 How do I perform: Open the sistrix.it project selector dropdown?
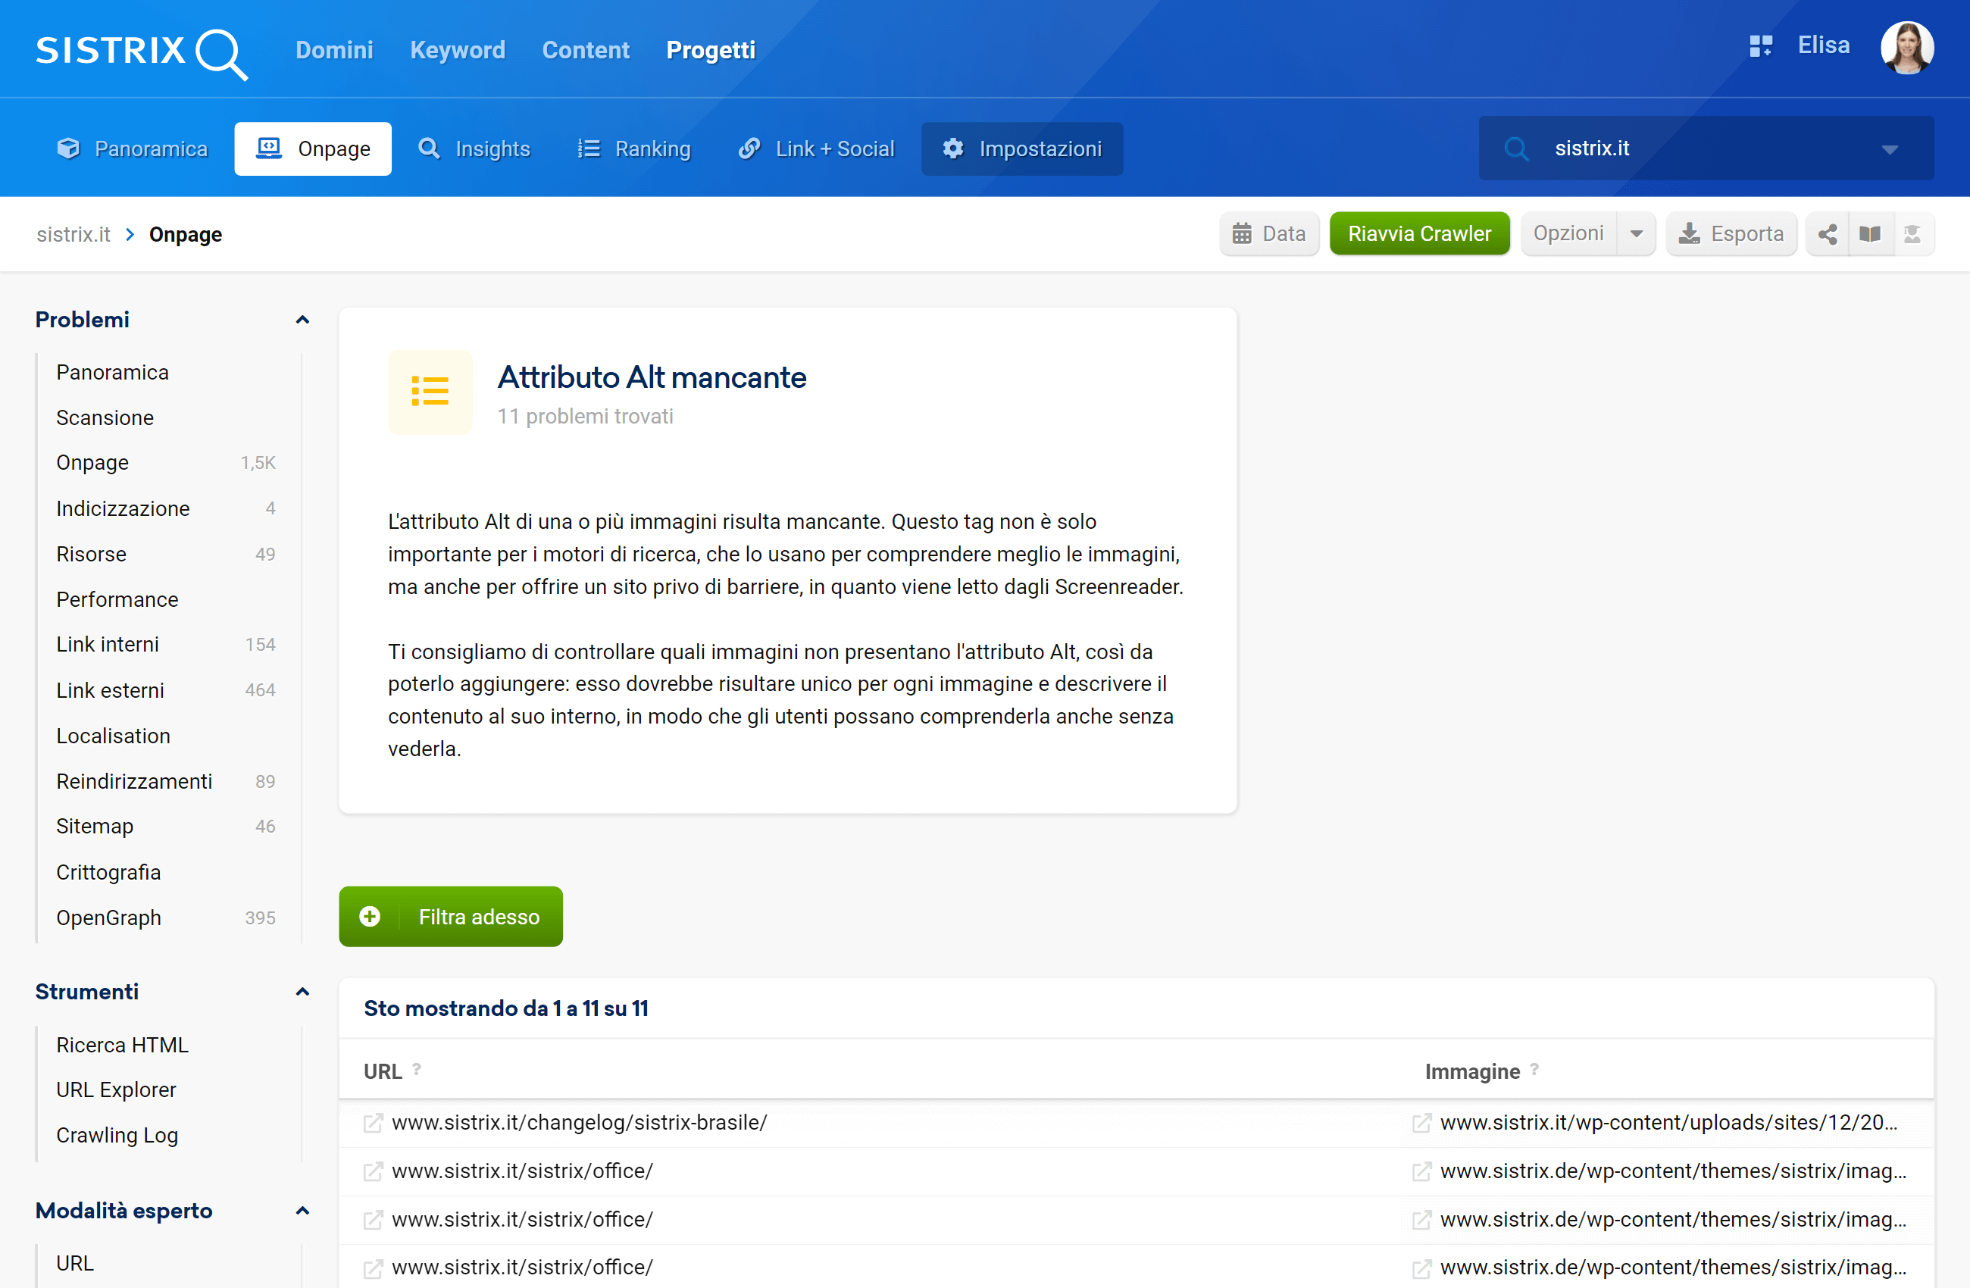click(1889, 149)
